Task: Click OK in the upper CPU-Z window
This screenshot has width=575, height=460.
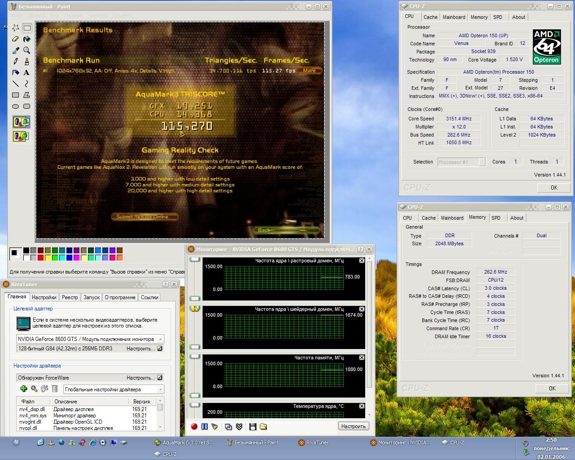Action: 554,188
